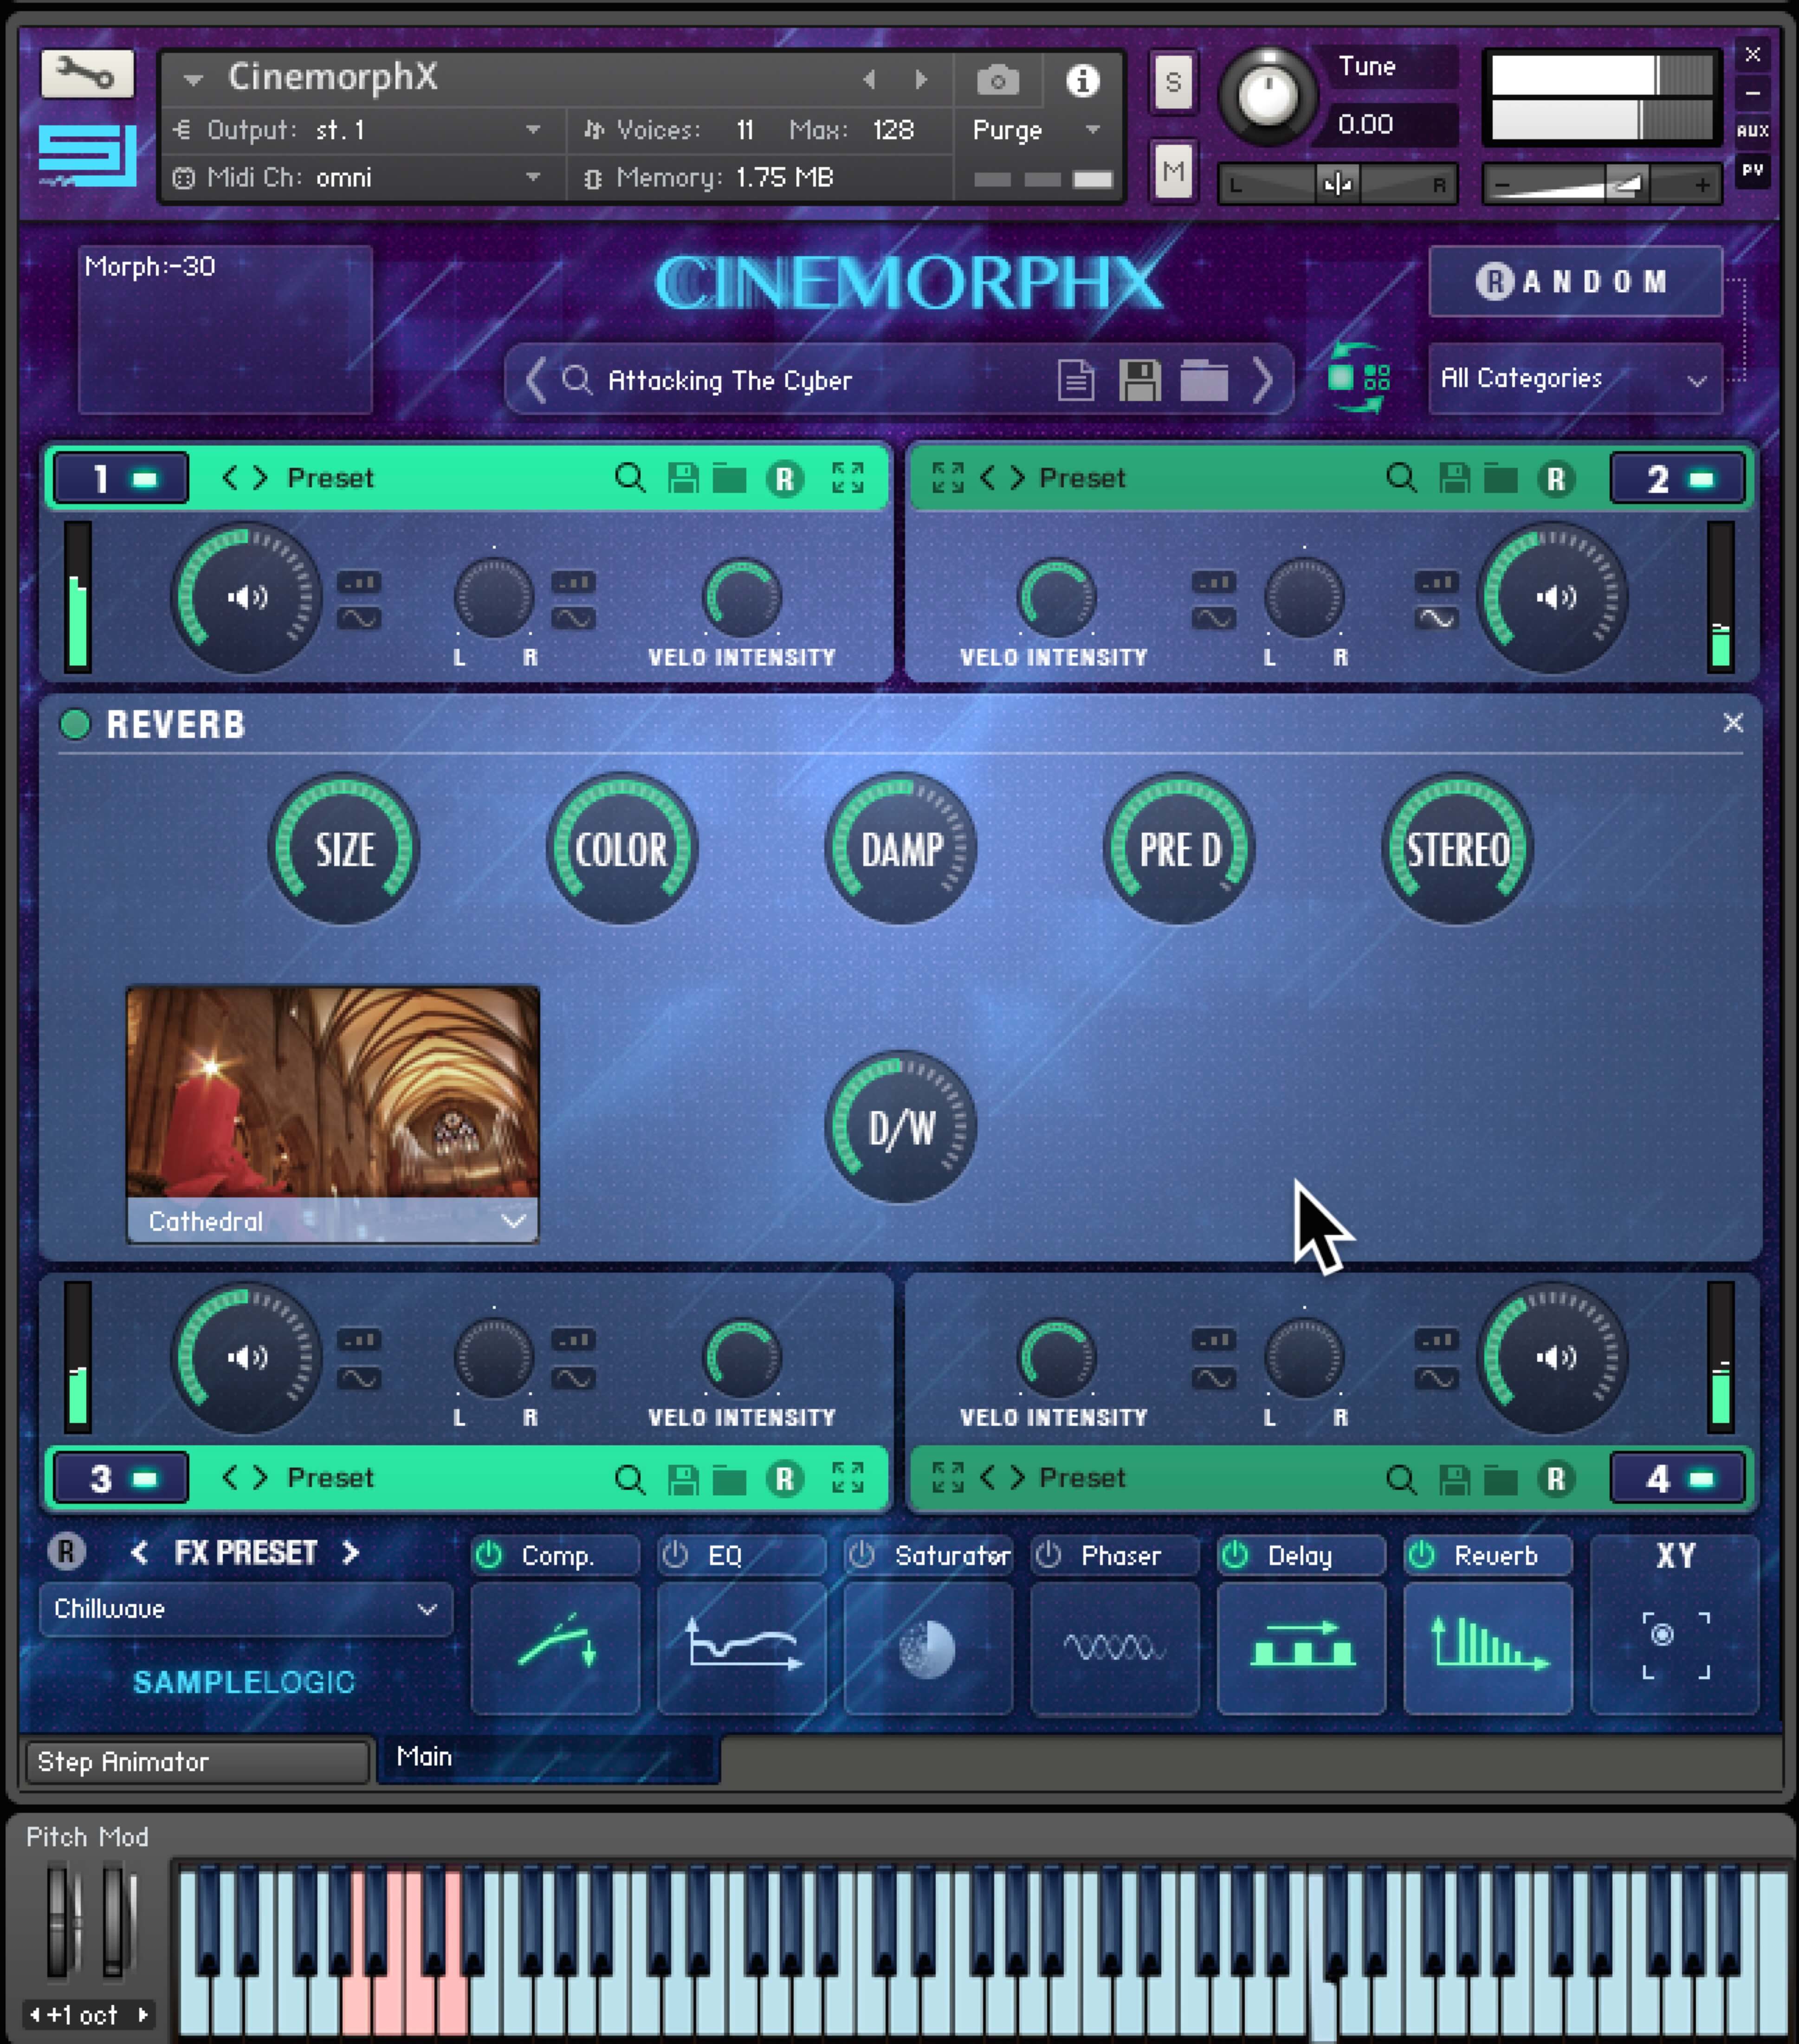Select next FX PRESET arrow

(x=350, y=1552)
